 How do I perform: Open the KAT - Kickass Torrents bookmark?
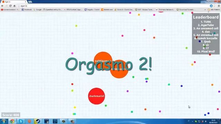click(144, 10)
